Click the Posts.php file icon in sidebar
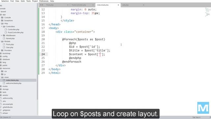211x119 pixels. (4, 44)
